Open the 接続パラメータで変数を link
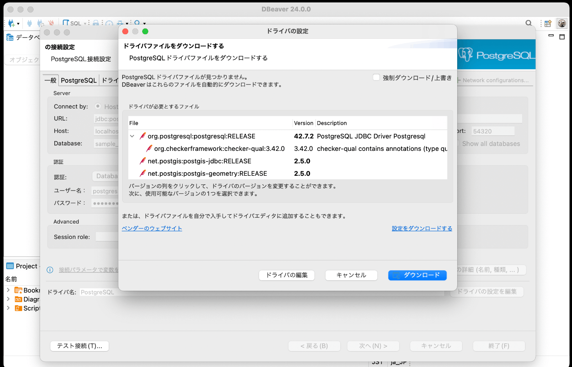The width and height of the screenshot is (572, 367). 88,270
